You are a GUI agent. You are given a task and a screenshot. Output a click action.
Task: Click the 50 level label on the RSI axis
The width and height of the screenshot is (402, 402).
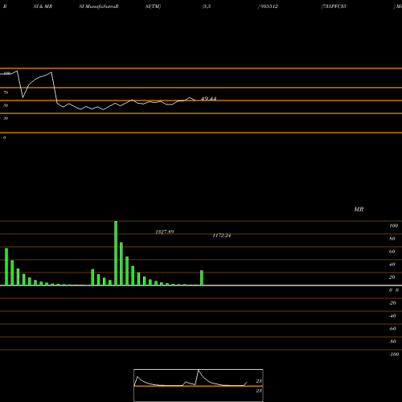(6, 105)
